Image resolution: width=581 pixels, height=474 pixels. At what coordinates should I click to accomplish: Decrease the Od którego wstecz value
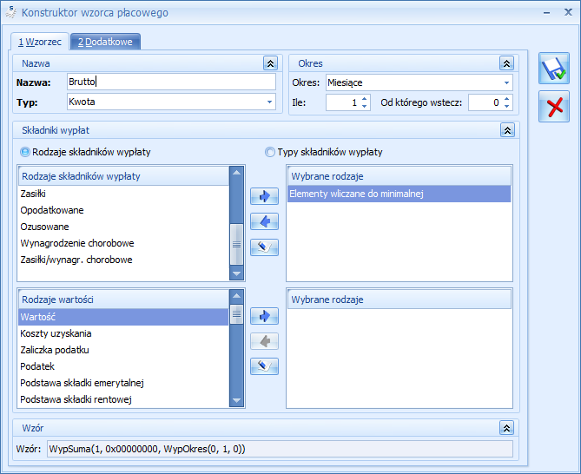click(x=506, y=106)
